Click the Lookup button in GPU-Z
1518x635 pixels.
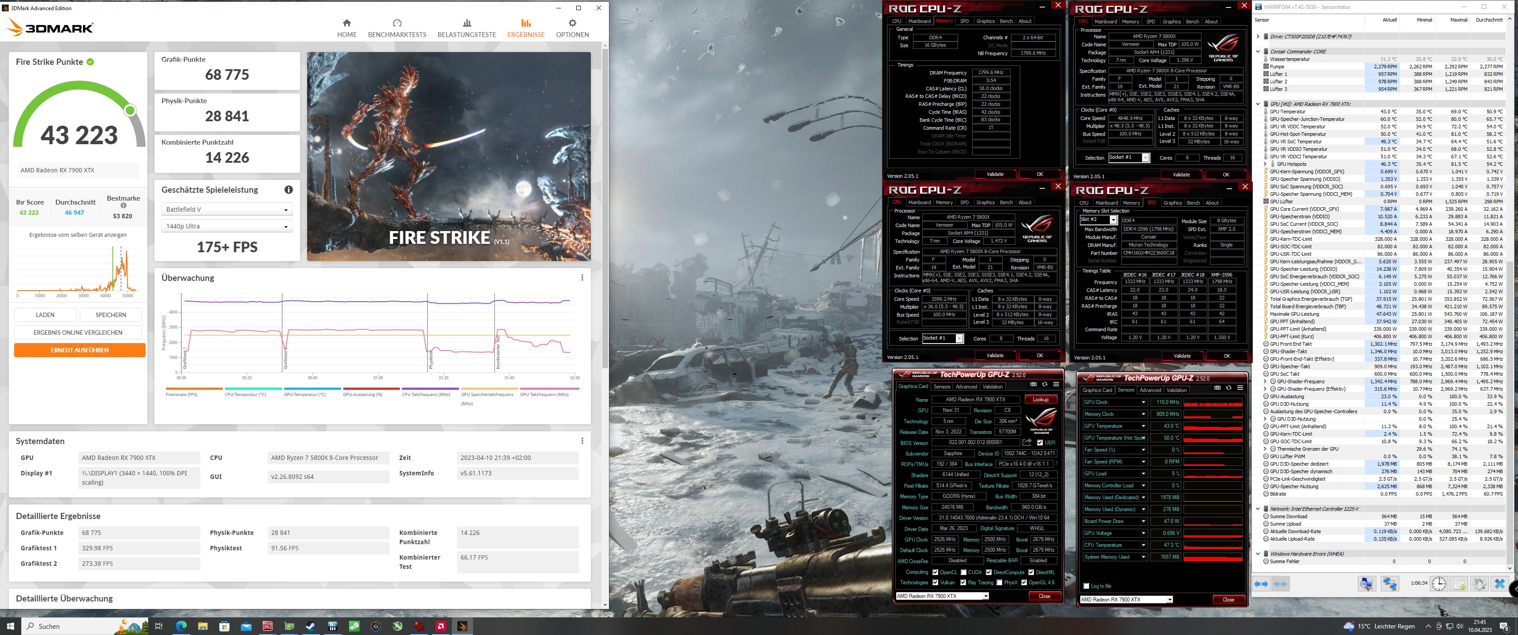[x=1041, y=400]
